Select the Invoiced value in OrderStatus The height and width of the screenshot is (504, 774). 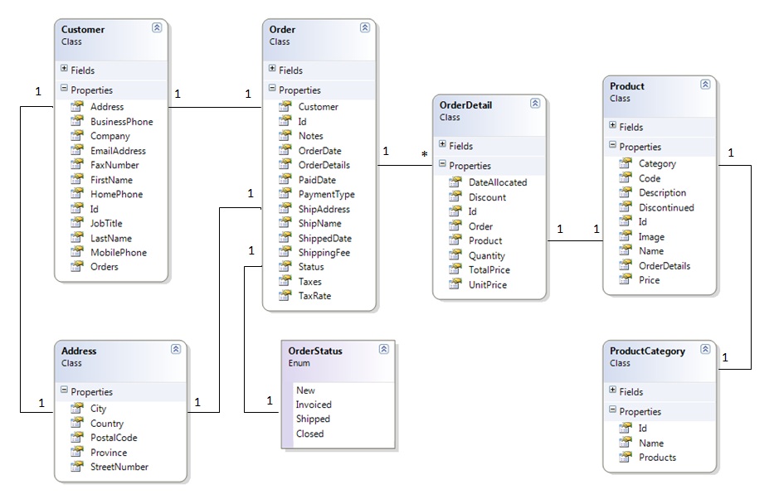tap(314, 405)
